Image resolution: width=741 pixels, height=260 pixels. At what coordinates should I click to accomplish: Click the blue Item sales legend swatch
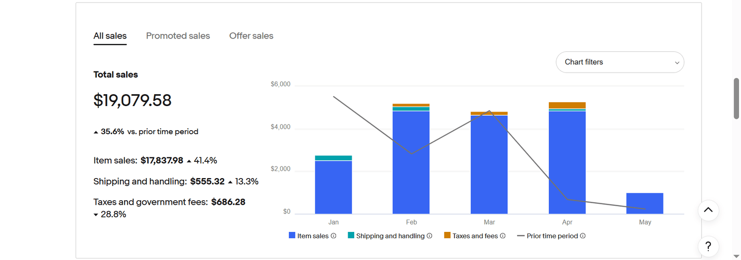click(x=292, y=236)
